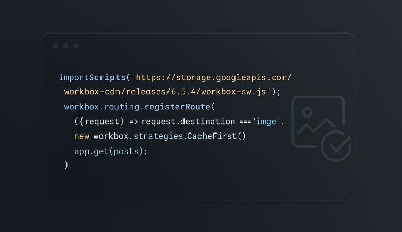Click the rightmost window dot
402x232 pixels.
point(76,46)
